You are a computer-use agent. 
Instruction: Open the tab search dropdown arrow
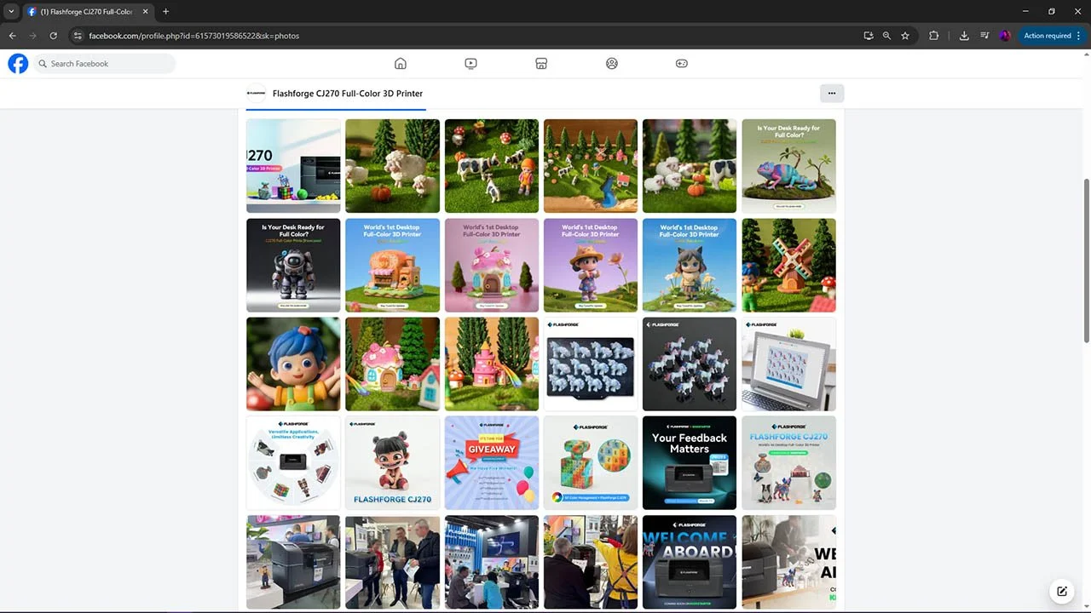11,11
